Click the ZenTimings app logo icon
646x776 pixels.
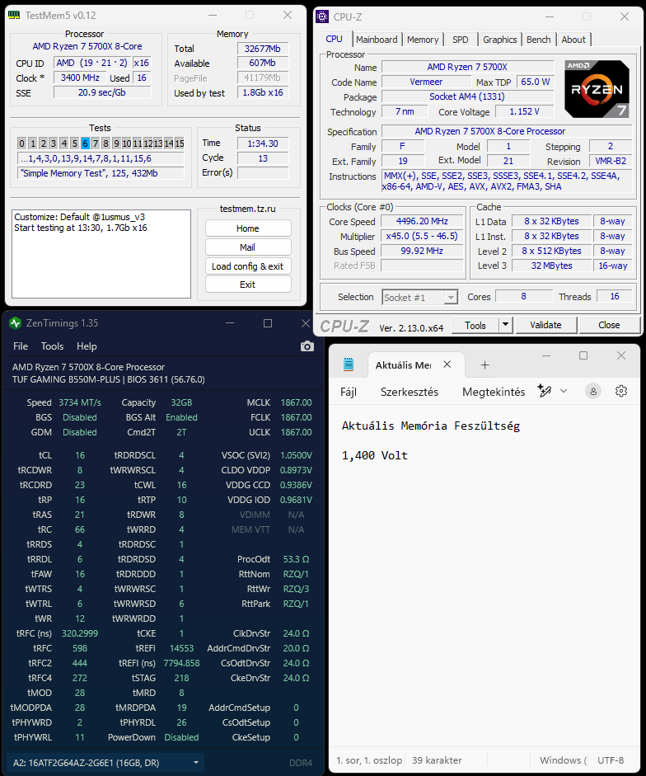pos(16,323)
